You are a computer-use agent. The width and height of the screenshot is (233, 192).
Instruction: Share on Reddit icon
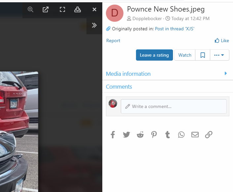pyautogui.click(x=140, y=134)
